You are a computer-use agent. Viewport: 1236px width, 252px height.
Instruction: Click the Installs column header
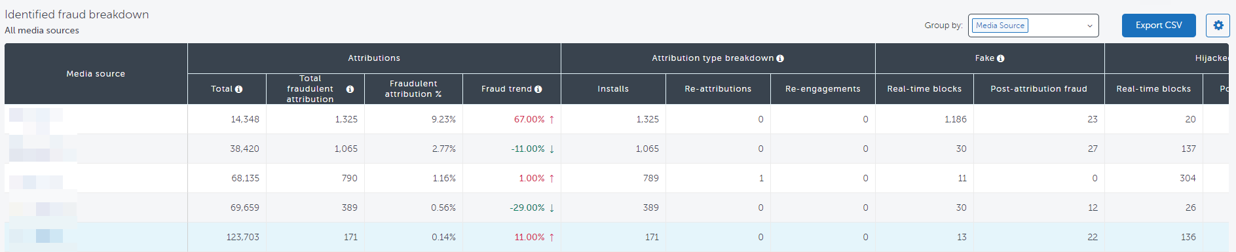pos(613,89)
